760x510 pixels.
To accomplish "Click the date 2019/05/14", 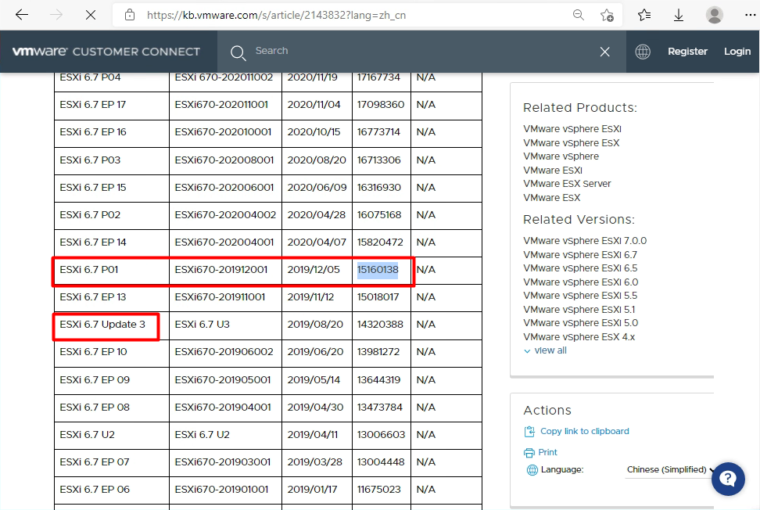I will point(314,379).
